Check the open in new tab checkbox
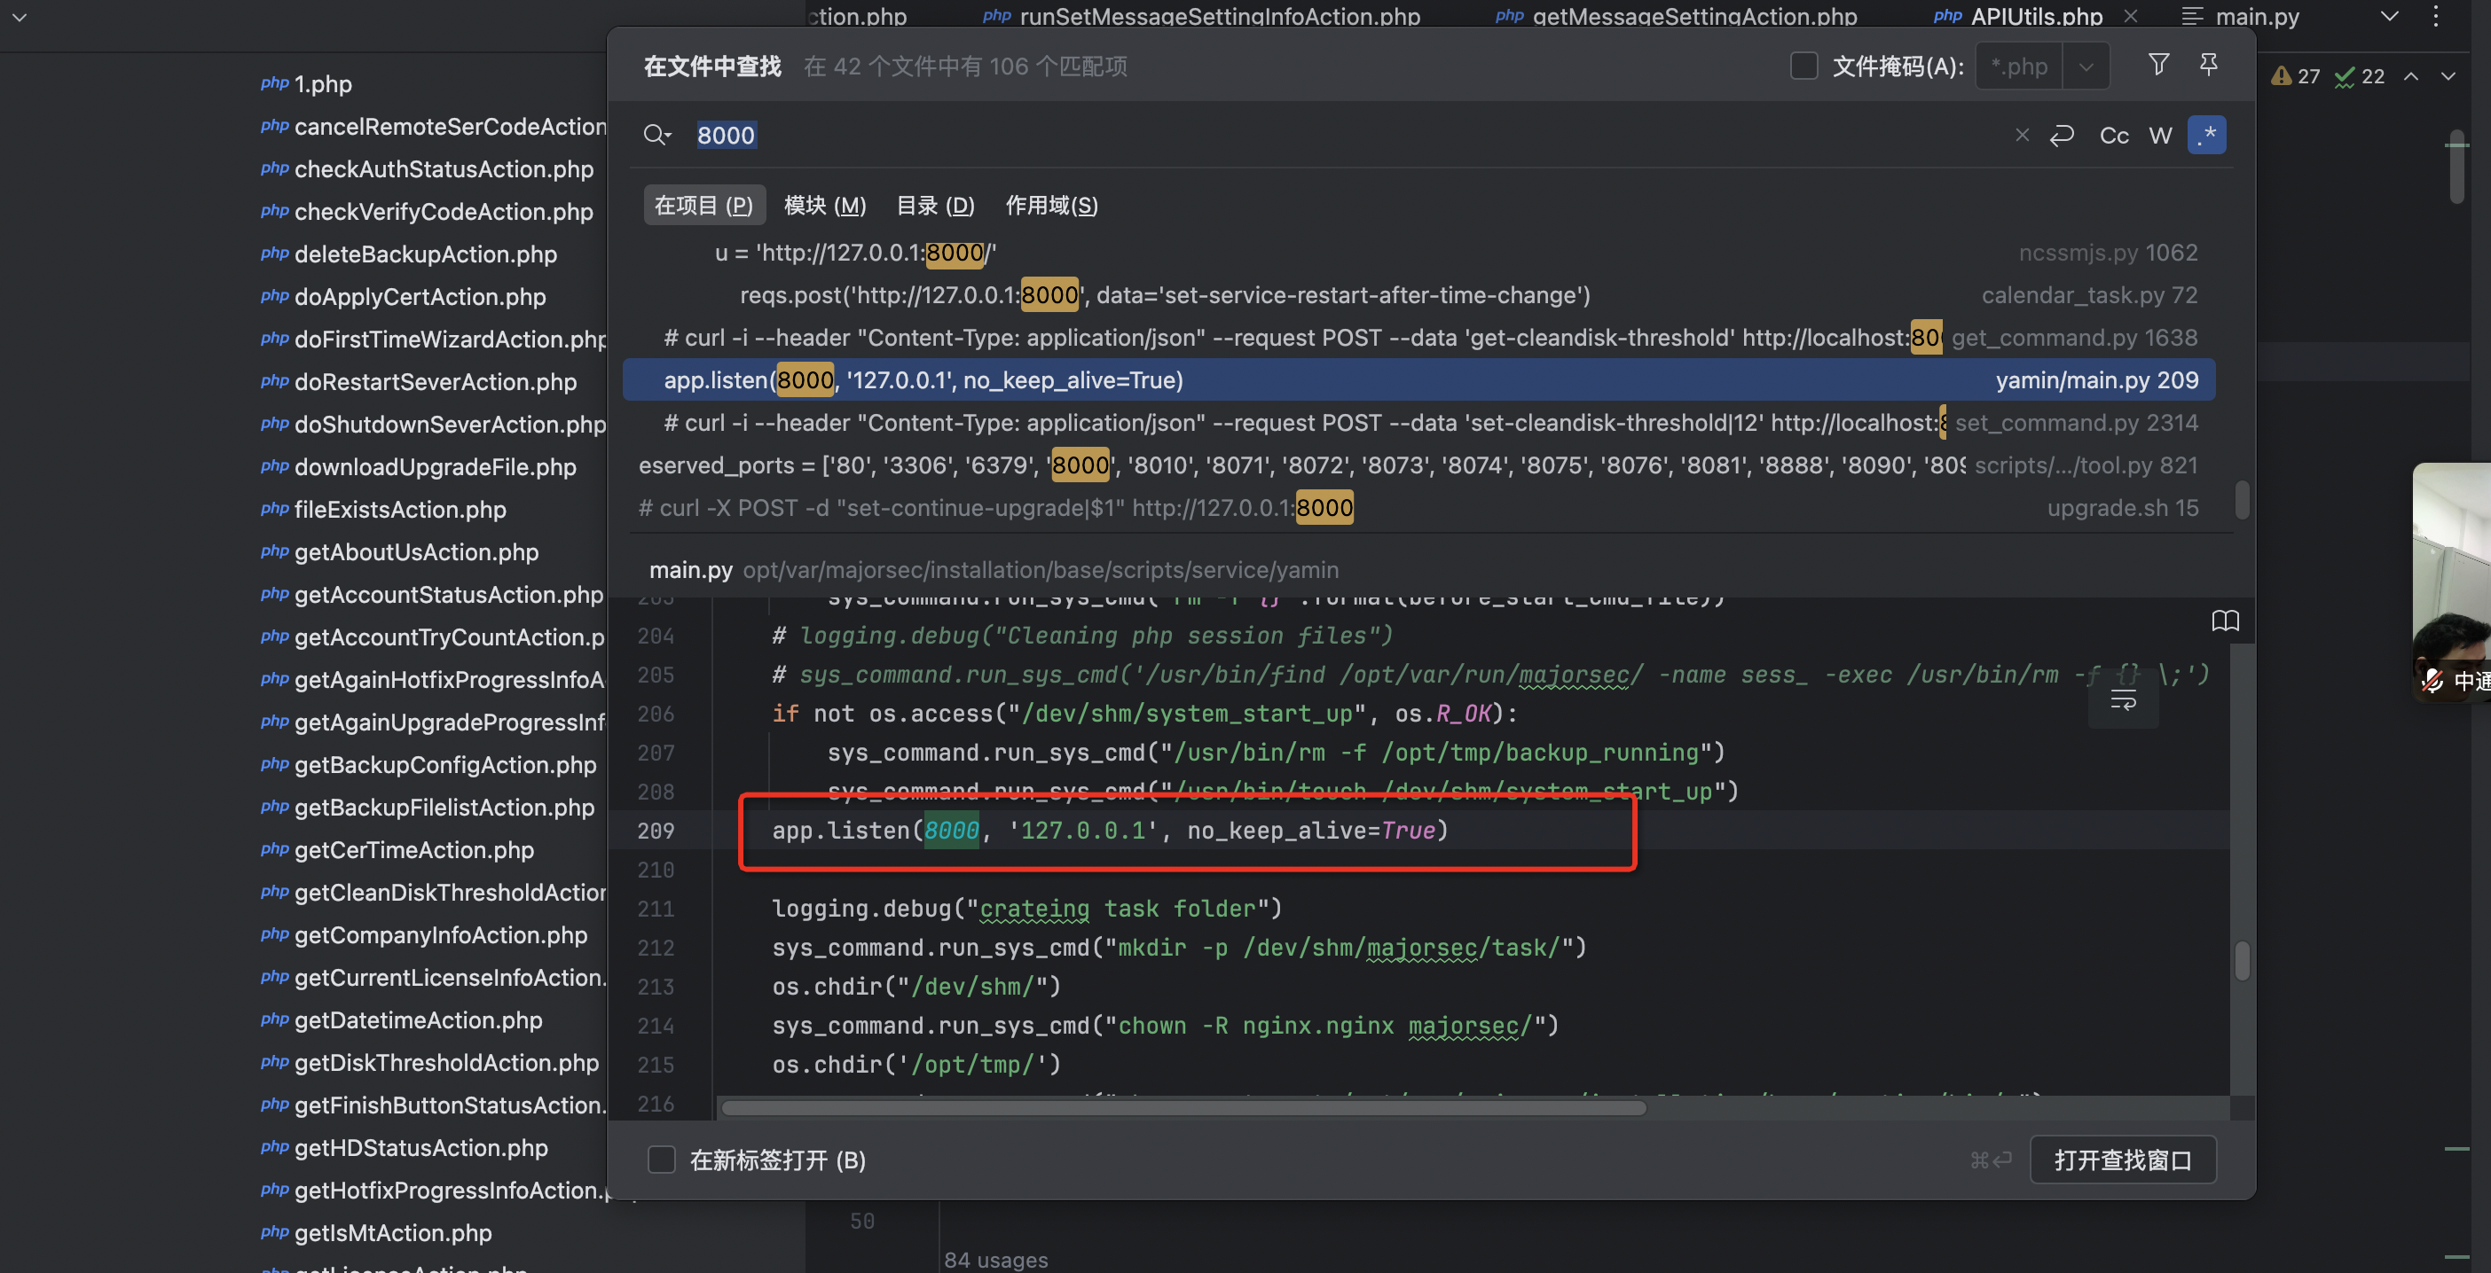2491x1273 pixels. [662, 1160]
